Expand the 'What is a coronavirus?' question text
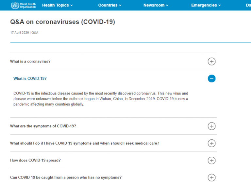The image size is (251, 185). (x=30, y=62)
